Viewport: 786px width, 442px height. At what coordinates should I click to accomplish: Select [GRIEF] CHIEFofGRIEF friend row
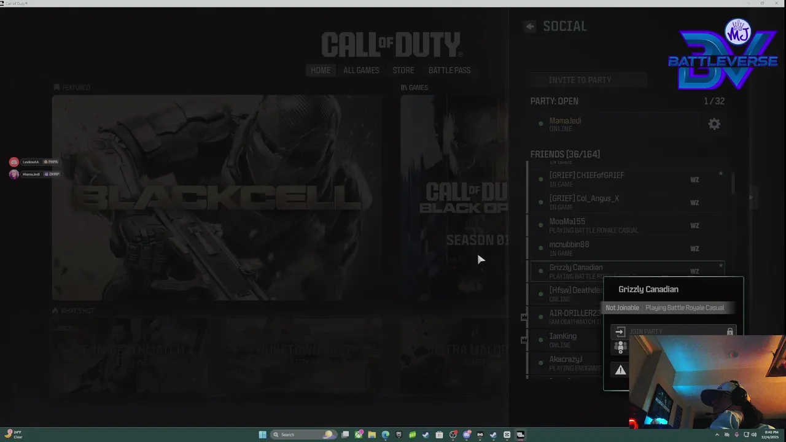[x=627, y=179]
